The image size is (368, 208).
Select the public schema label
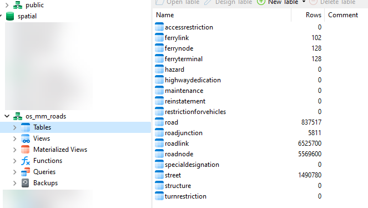coord(34,5)
